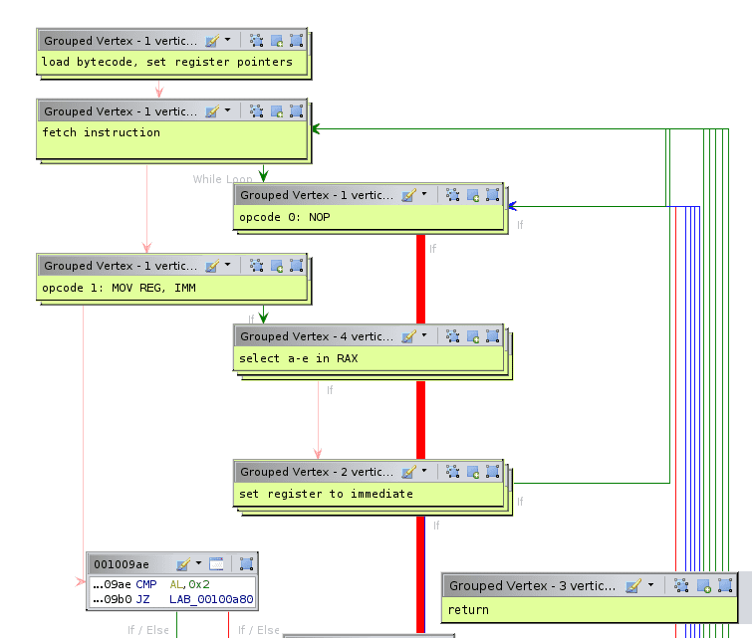Click add-to-group icon on "load bytecode" vertex

276,41
